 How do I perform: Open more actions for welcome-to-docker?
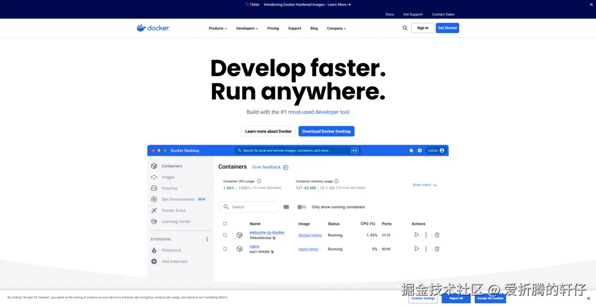click(x=426, y=235)
